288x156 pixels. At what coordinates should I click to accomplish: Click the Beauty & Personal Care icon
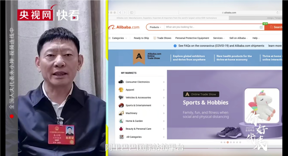pos(121,129)
